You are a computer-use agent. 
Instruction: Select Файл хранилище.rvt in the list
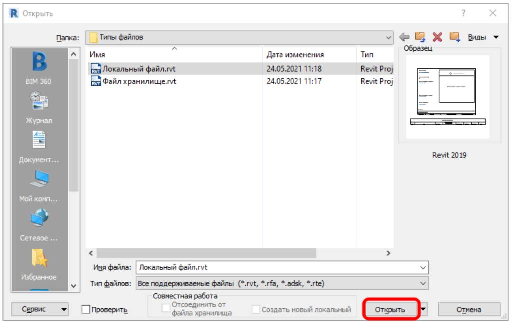point(139,81)
